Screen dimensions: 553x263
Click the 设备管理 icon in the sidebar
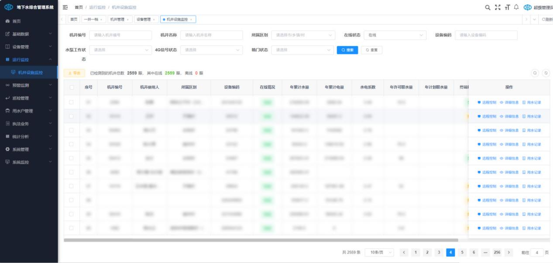[7, 47]
